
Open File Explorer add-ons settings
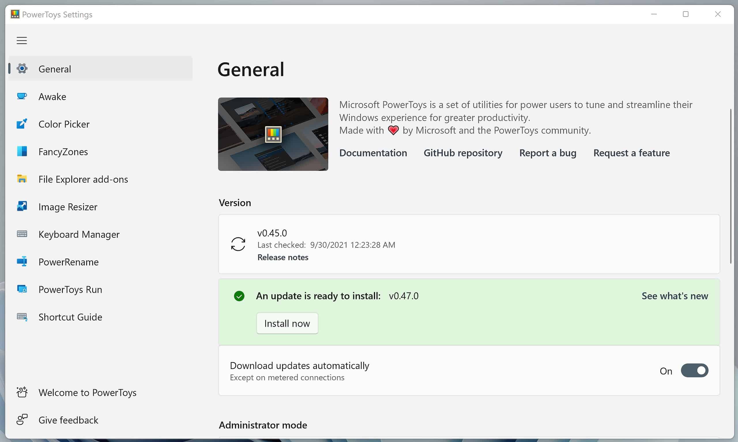pyautogui.click(x=84, y=179)
